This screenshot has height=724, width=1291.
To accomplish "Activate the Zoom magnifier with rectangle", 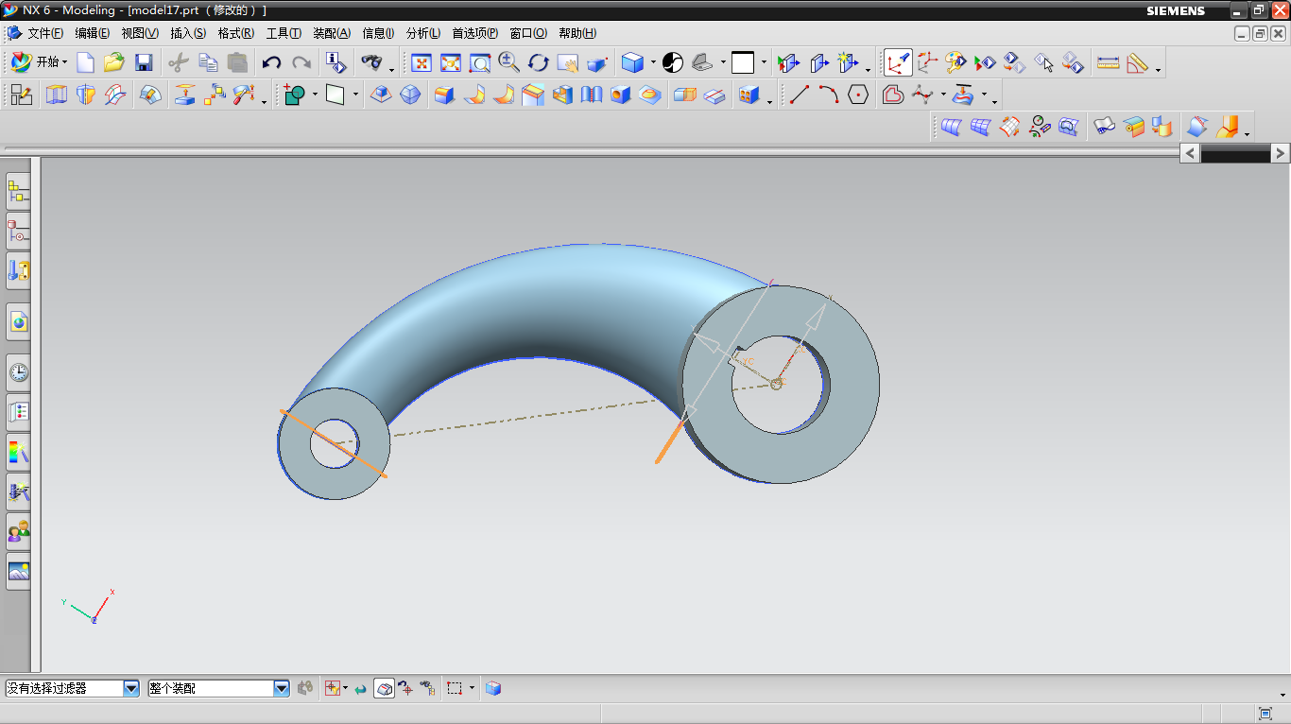I will (480, 63).
